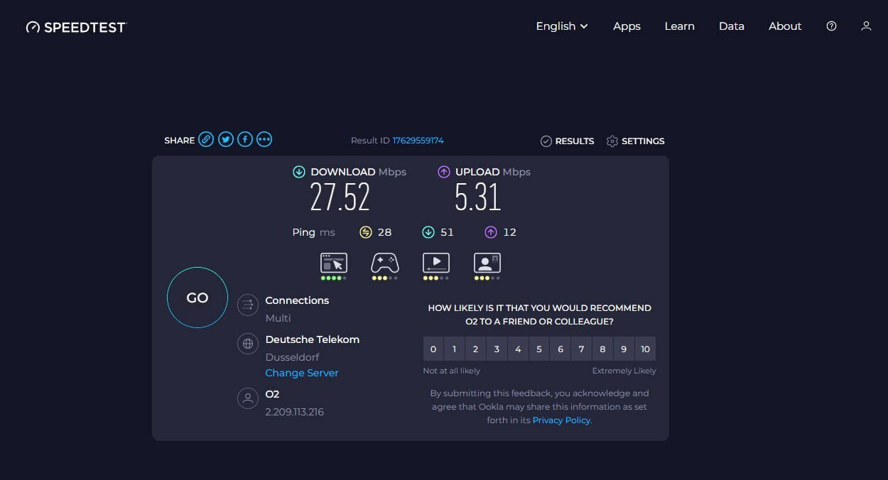
Task: Click the O2 provider person icon
Action: coord(248,398)
